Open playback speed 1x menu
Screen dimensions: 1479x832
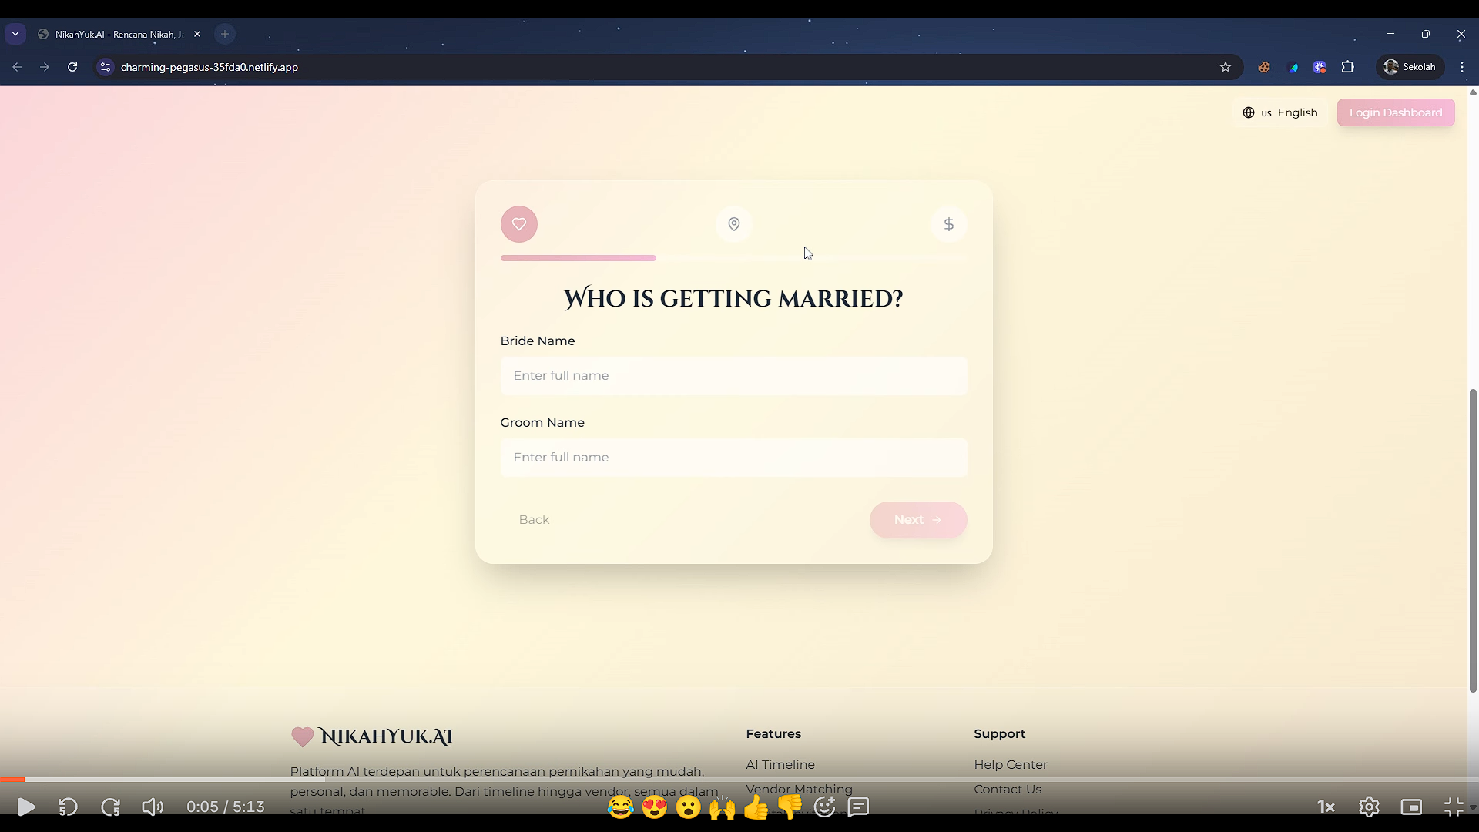point(1326,807)
